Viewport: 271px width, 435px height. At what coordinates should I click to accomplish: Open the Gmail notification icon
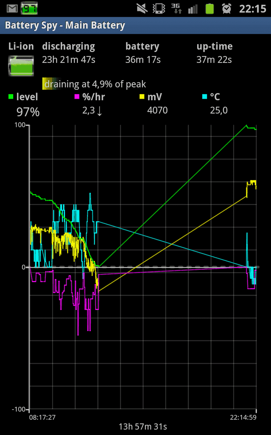tap(12, 8)
